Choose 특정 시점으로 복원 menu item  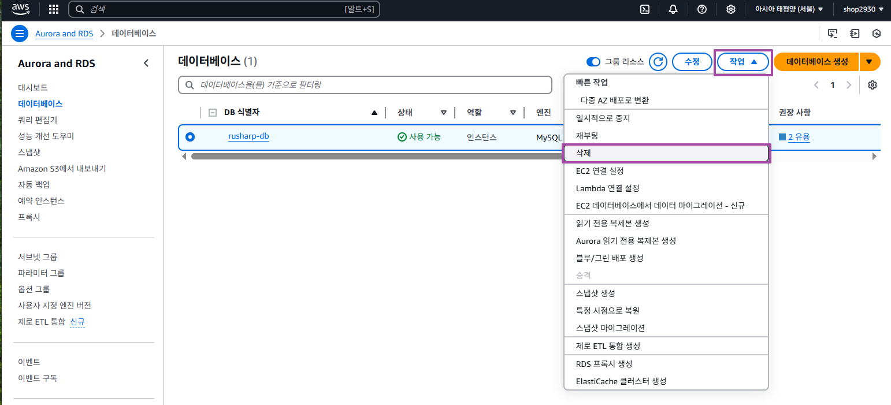(x=666, y=310)
